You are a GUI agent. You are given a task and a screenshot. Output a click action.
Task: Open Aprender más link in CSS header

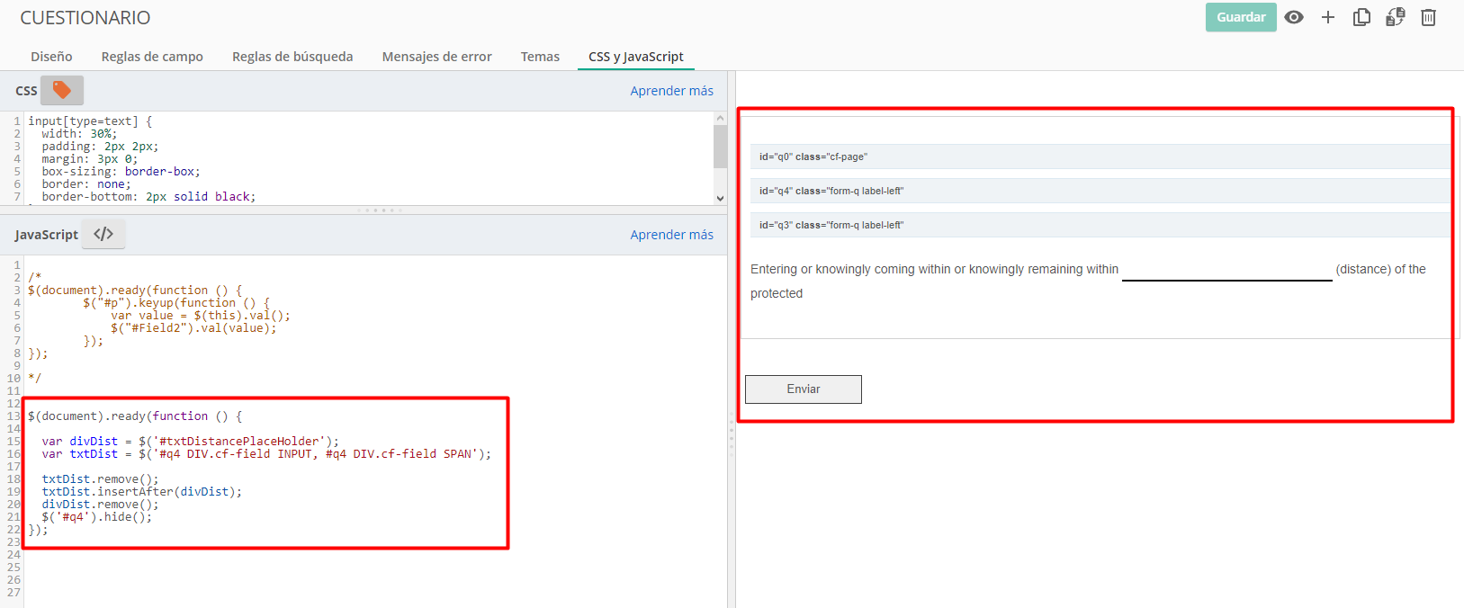(671, 91)
